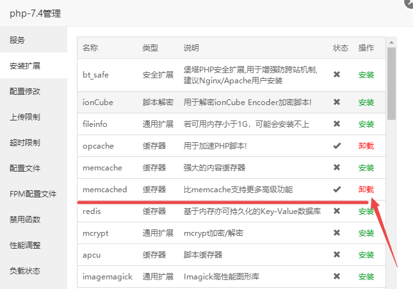This screenshot has height=289, width=413.
Task: Click 用于加速PHP脚本! description
Action: (x=215, y=146)
